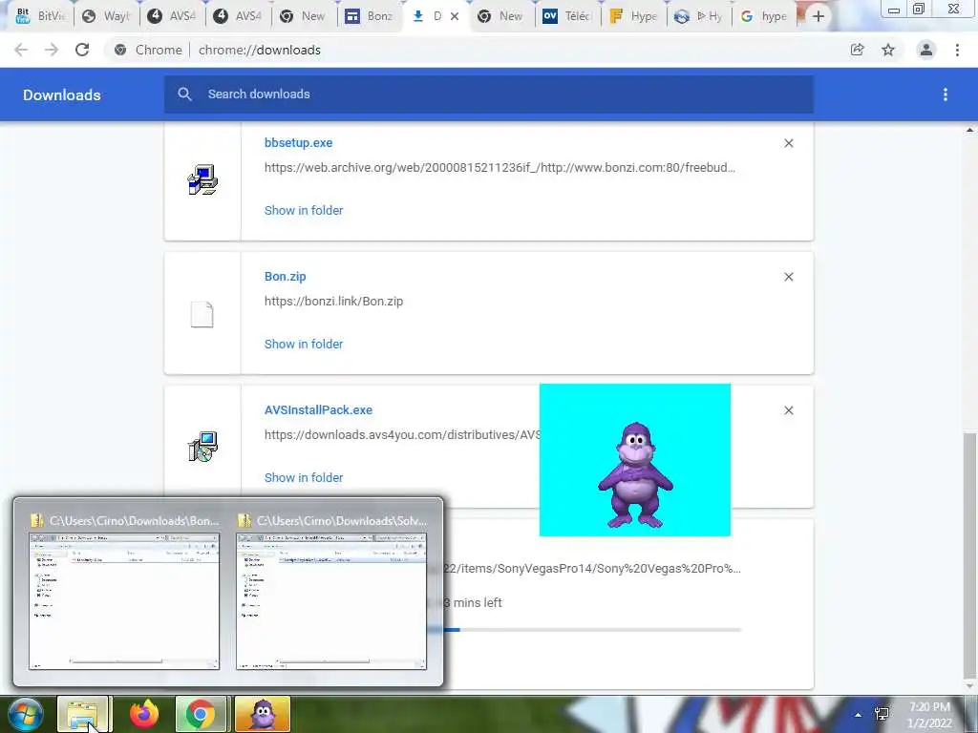This screenshot has width=978, height=733.
Task: Open the Downloads page more actions menu
Action: [946, 94]
